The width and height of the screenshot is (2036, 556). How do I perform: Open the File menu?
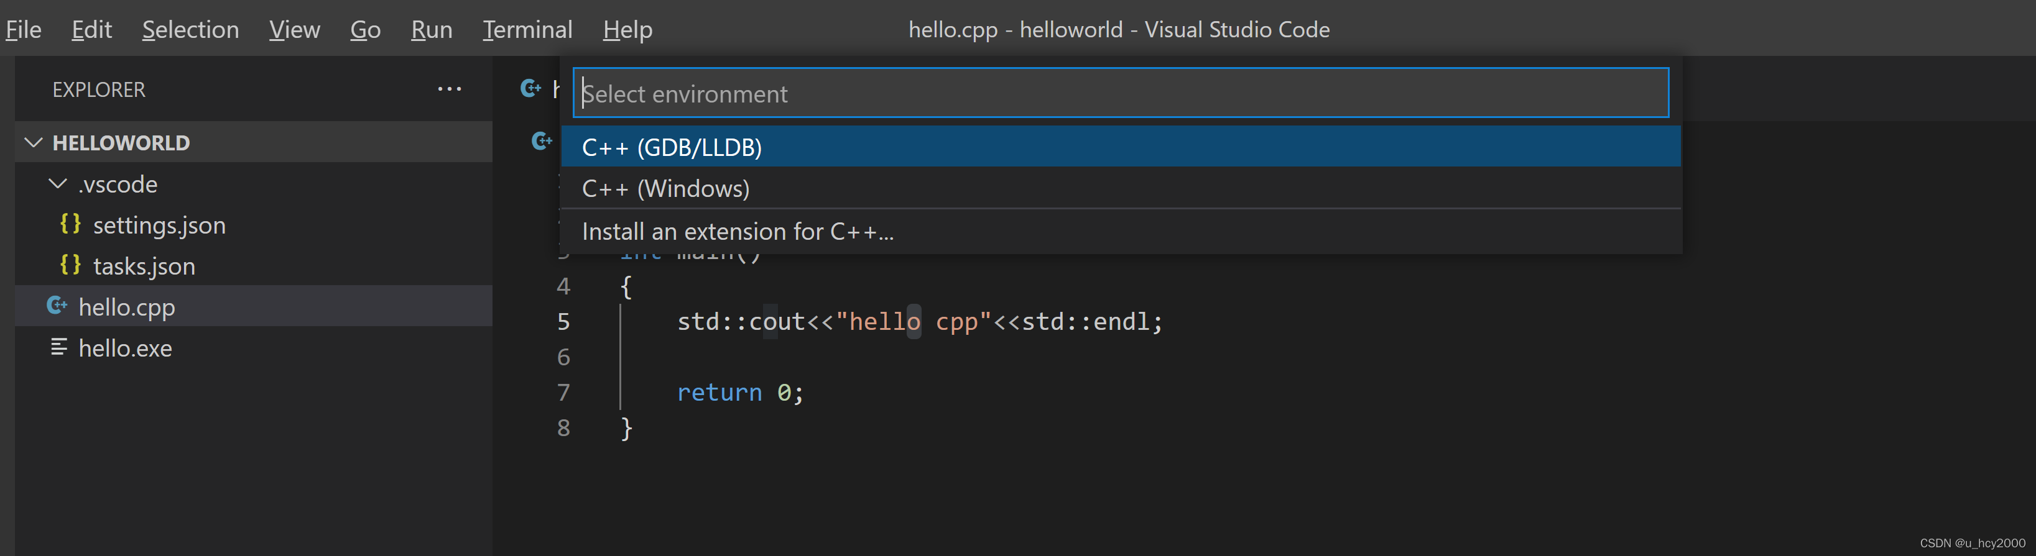23,29
